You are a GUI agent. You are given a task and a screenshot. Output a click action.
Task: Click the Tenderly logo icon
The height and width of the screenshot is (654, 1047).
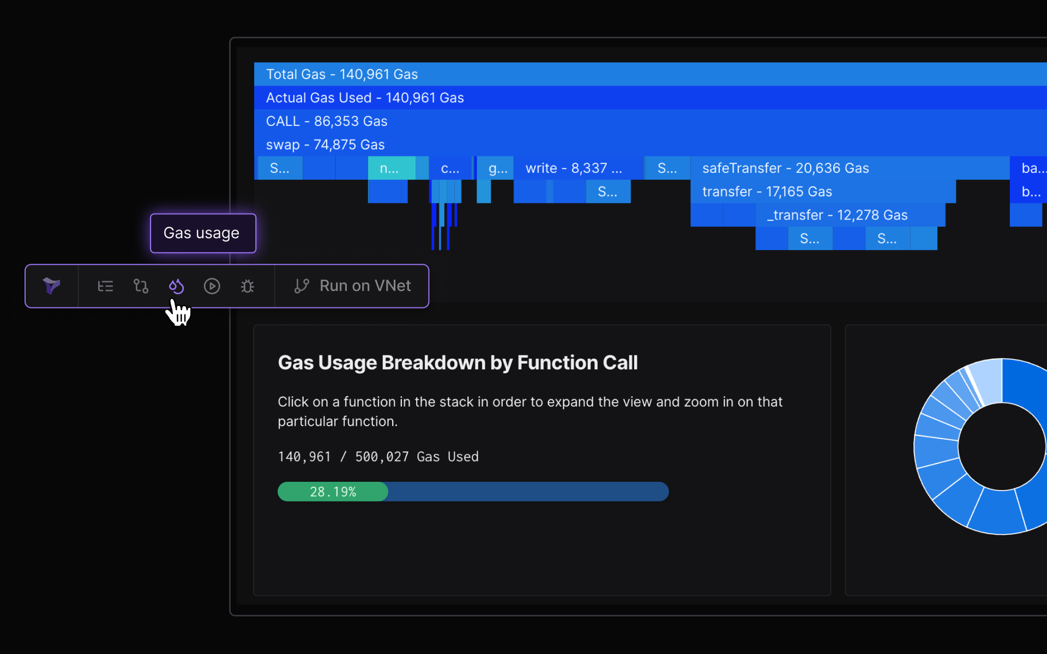pyautogui.click(x=51, y=286)
